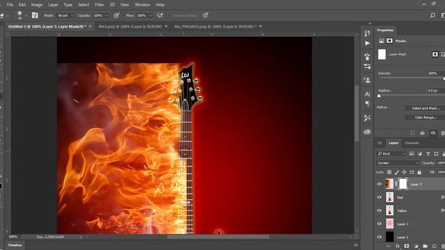The width and height of the screenshot is (445, 250).
Task: Open the brush settings panel icon
Action: click(35, 15)
